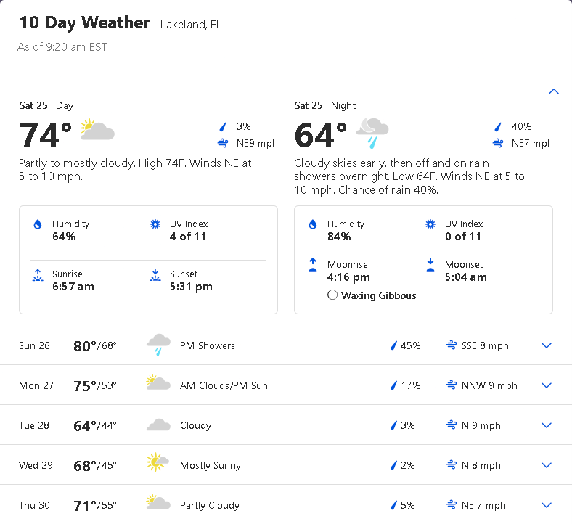
Task: Click the Wed 29 Mostly Sunny icon
Action: [157, 464]
